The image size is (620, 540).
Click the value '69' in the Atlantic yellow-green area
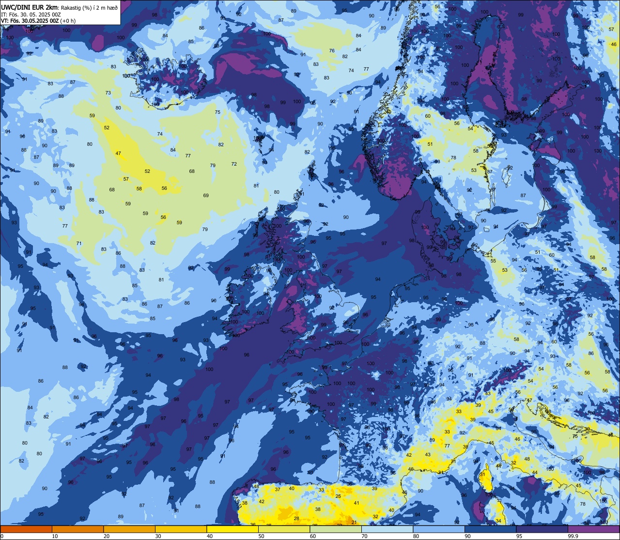tap(206, 196)
